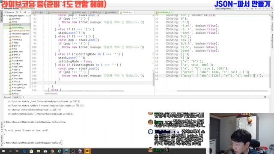Collapse the webgame-lecture root folder
The width and height of the screenshot is (274, 154).
[x=4, y=16]
